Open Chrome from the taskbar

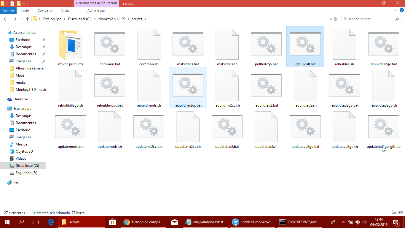[127, 222]
